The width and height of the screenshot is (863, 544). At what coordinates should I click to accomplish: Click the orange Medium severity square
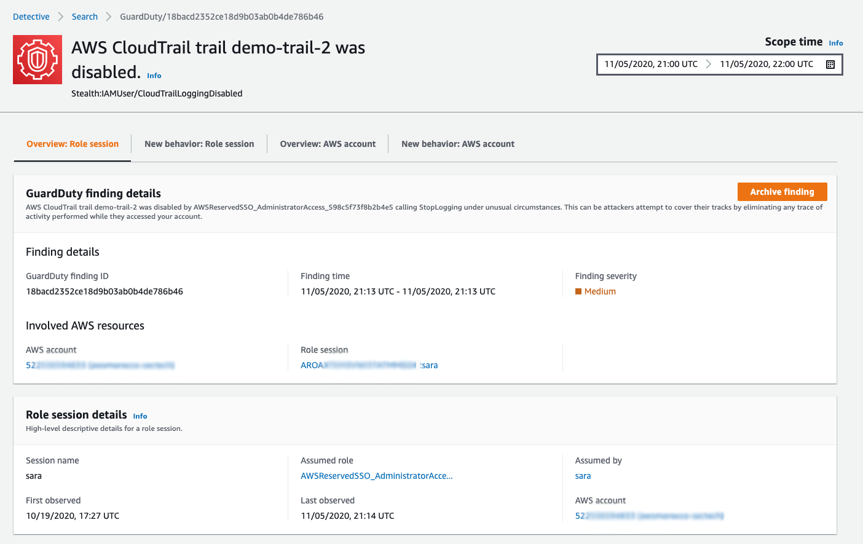point(578,291)
